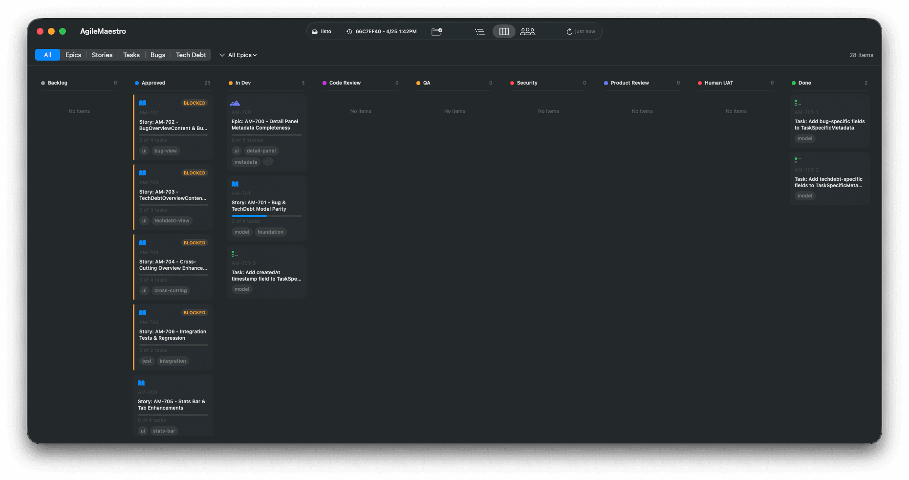Click the story icon on AM-703 card

[143, 173]
